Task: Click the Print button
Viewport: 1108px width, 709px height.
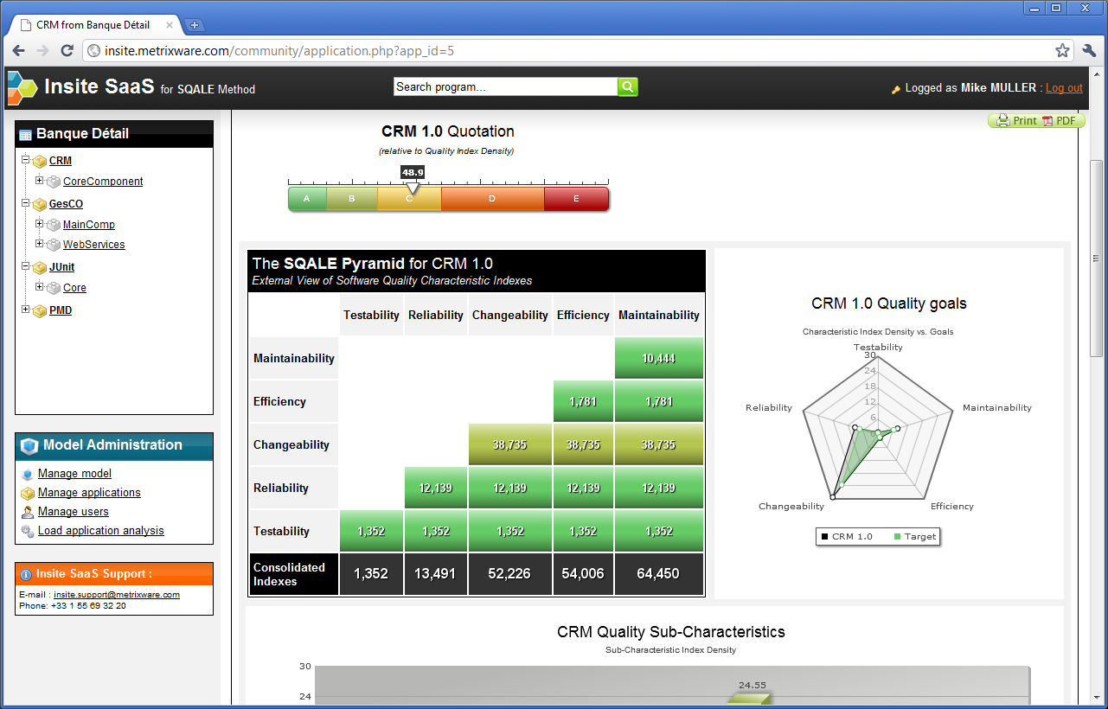Action: 1015,121
